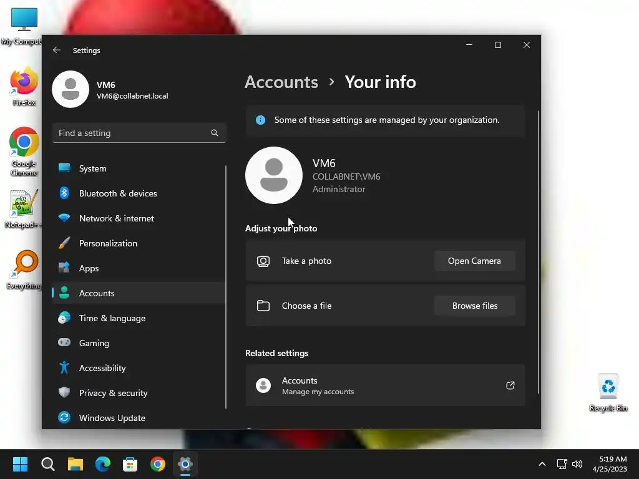Maximize the Settings window

[497, 45]
